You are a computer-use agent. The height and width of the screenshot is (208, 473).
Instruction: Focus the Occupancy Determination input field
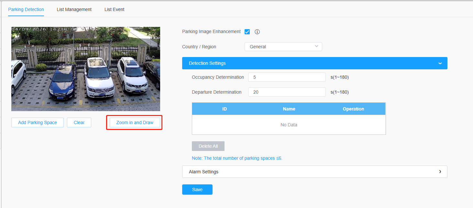click(287, 77)
